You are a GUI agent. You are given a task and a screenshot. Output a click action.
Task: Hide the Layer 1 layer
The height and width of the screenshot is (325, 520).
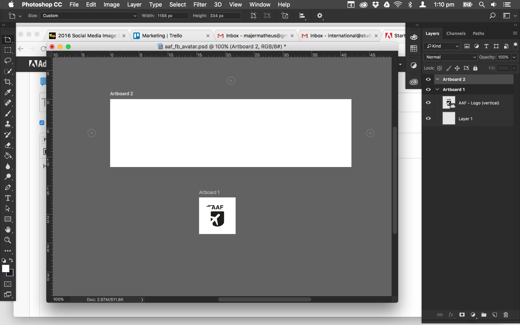(428, 119)
